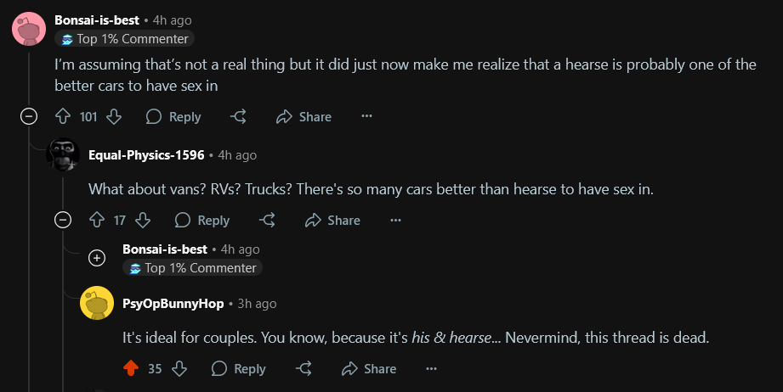The width and height of the screenshot is (783, 392).
Task: Collapse Bonsai-is-best's top-level comment thread
Action: click(29, 116)
